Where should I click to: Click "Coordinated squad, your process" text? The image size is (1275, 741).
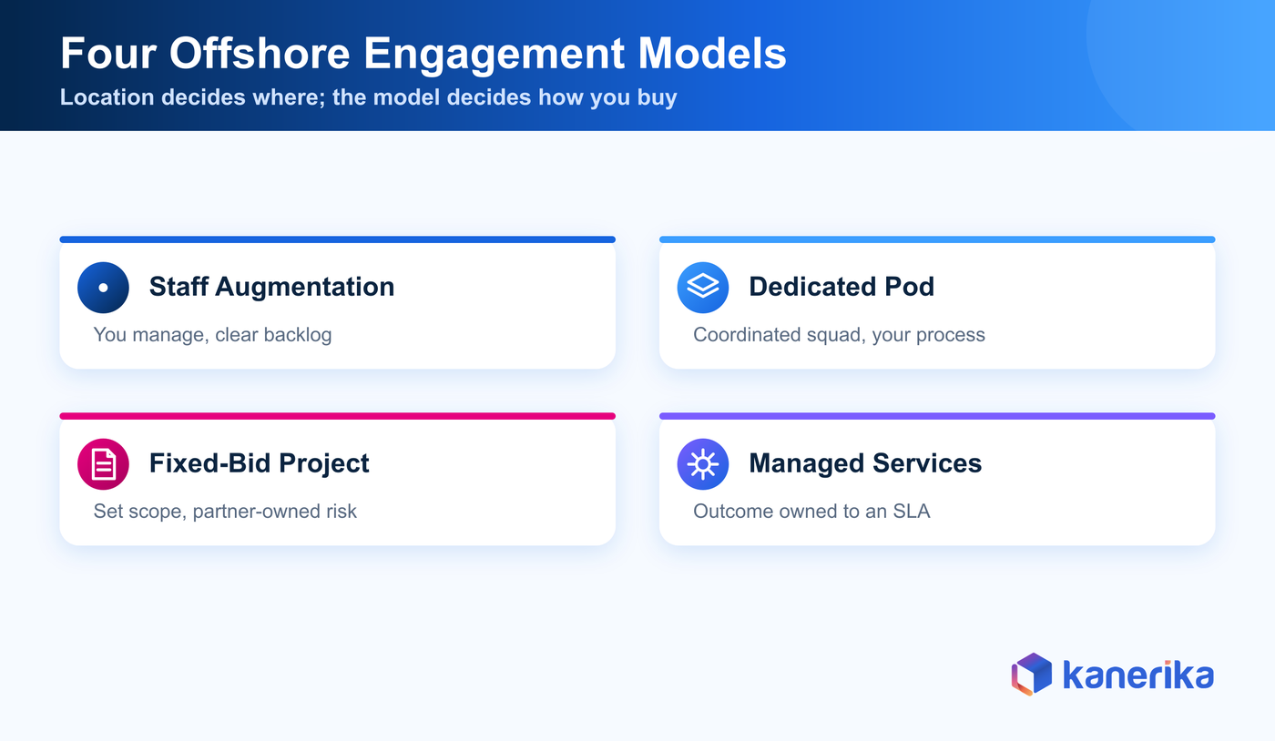click(x=839, y=335)
